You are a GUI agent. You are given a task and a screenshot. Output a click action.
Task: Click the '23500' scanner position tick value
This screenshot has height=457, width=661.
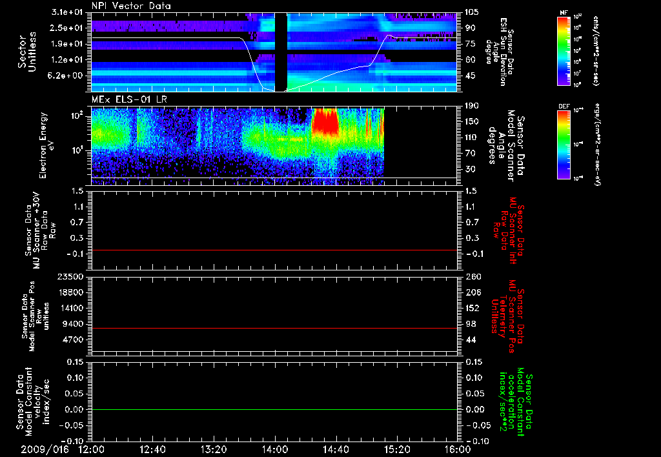[70, 277]
